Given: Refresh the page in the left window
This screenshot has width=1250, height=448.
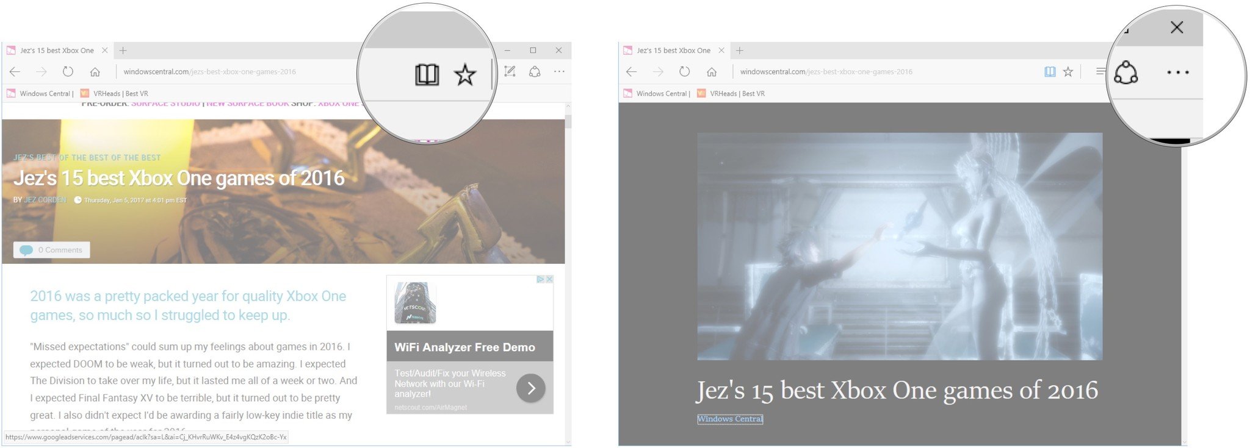Looking at the screenshot, I should tap(68, 72).
